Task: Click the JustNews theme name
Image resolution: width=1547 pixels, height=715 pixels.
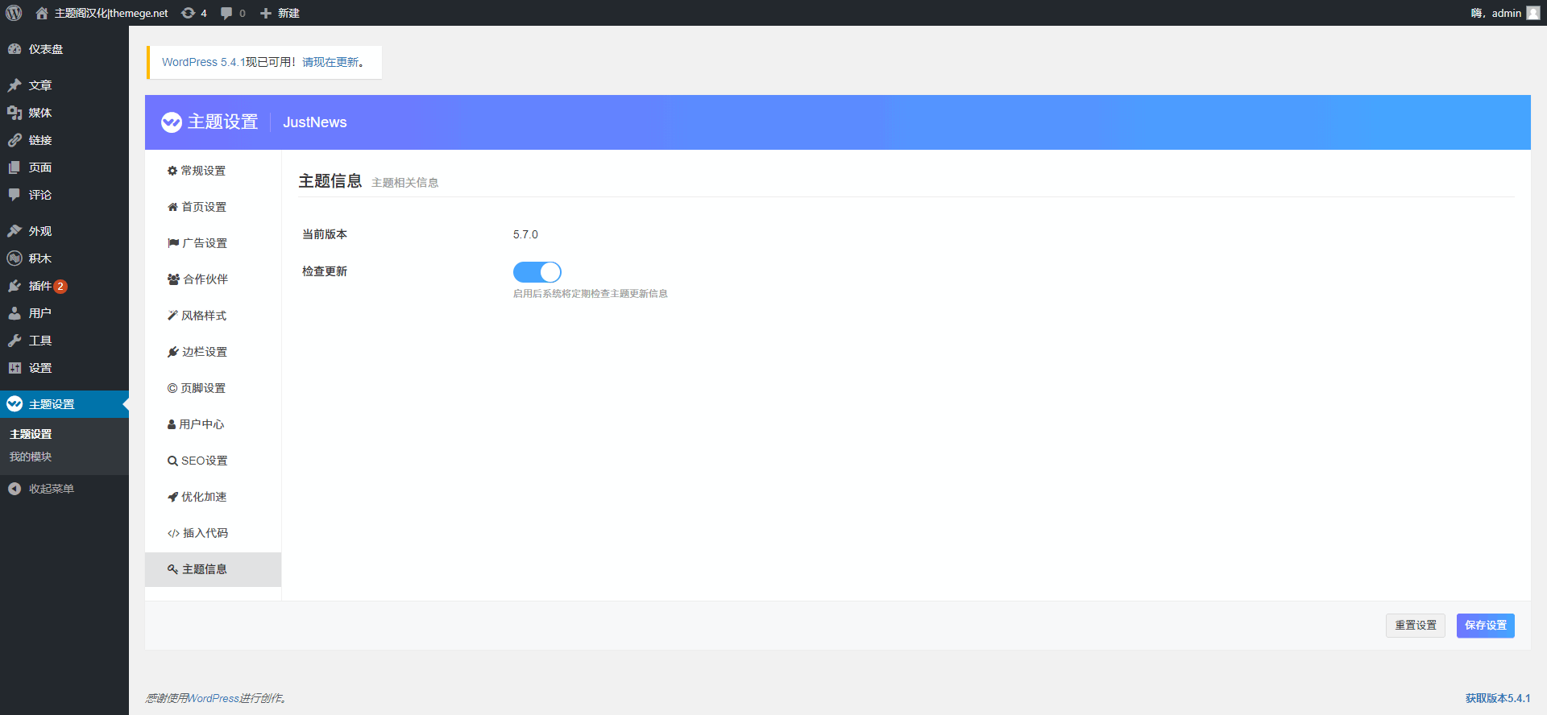Action: pos(315,122)
